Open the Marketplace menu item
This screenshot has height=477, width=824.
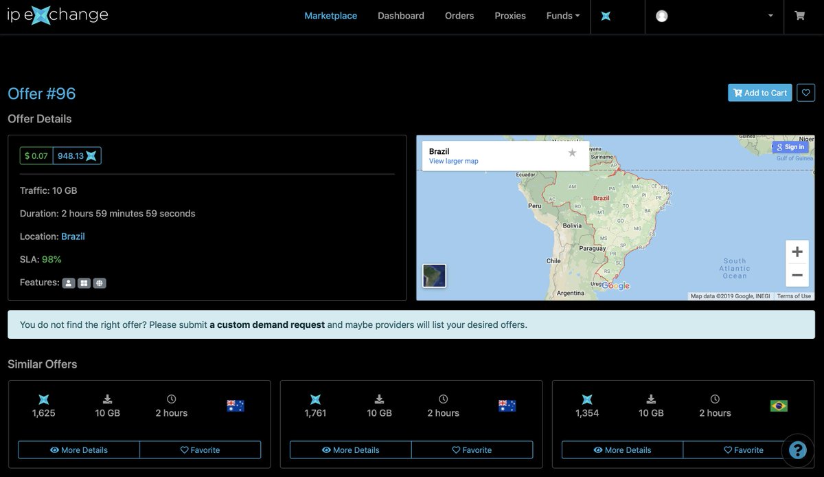point(330,16)
